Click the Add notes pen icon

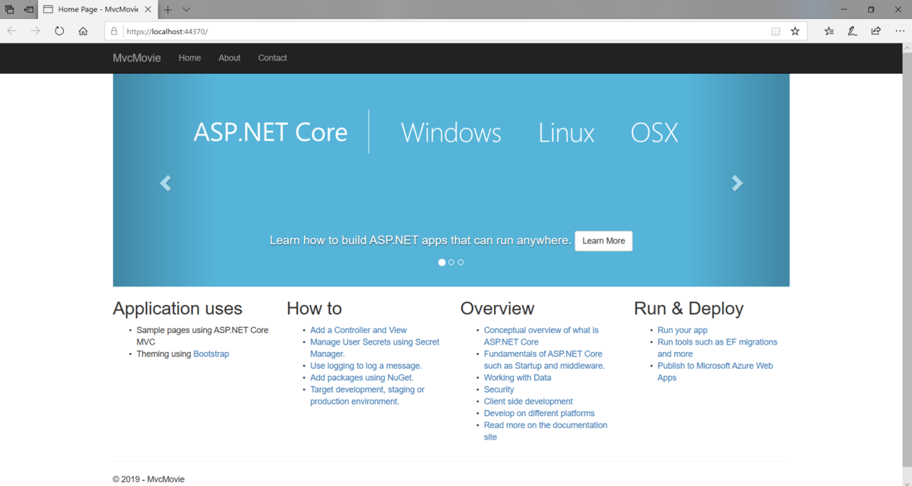coord(853,31)
